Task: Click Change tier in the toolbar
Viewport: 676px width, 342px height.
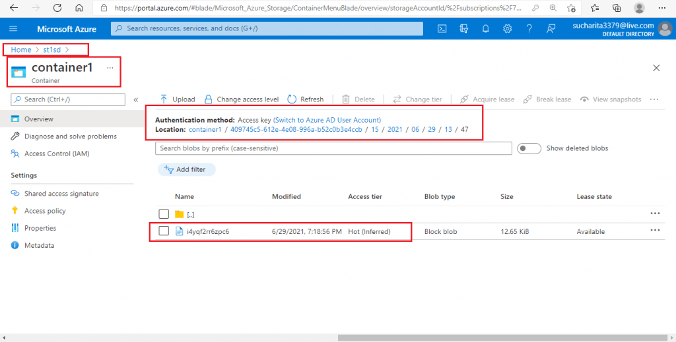Action: click(417, 100)
